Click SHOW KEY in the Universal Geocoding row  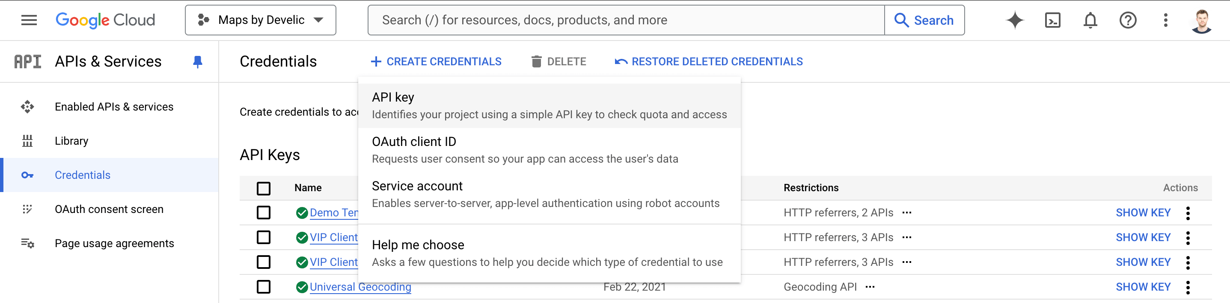(1143, 287)
